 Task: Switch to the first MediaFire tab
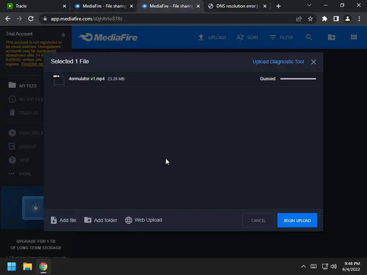pos(104,6)
